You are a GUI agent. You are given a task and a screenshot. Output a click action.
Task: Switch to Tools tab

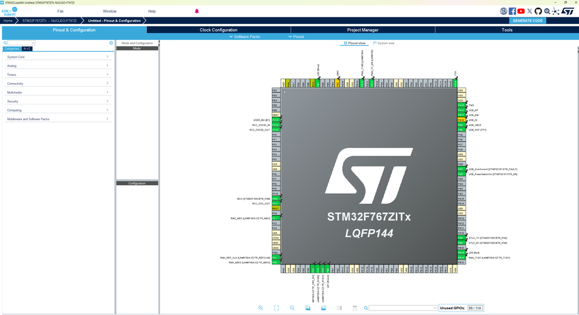click(507, 30)
